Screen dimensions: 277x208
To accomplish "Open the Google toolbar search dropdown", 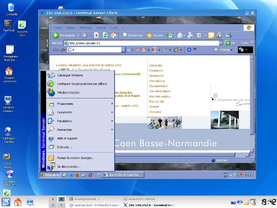I will point(123,50).
